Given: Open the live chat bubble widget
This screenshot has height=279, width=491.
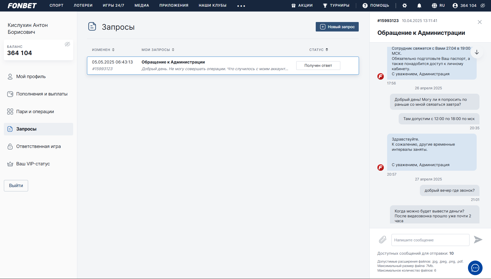Looking at the screenshot, I should pos(475,268).
